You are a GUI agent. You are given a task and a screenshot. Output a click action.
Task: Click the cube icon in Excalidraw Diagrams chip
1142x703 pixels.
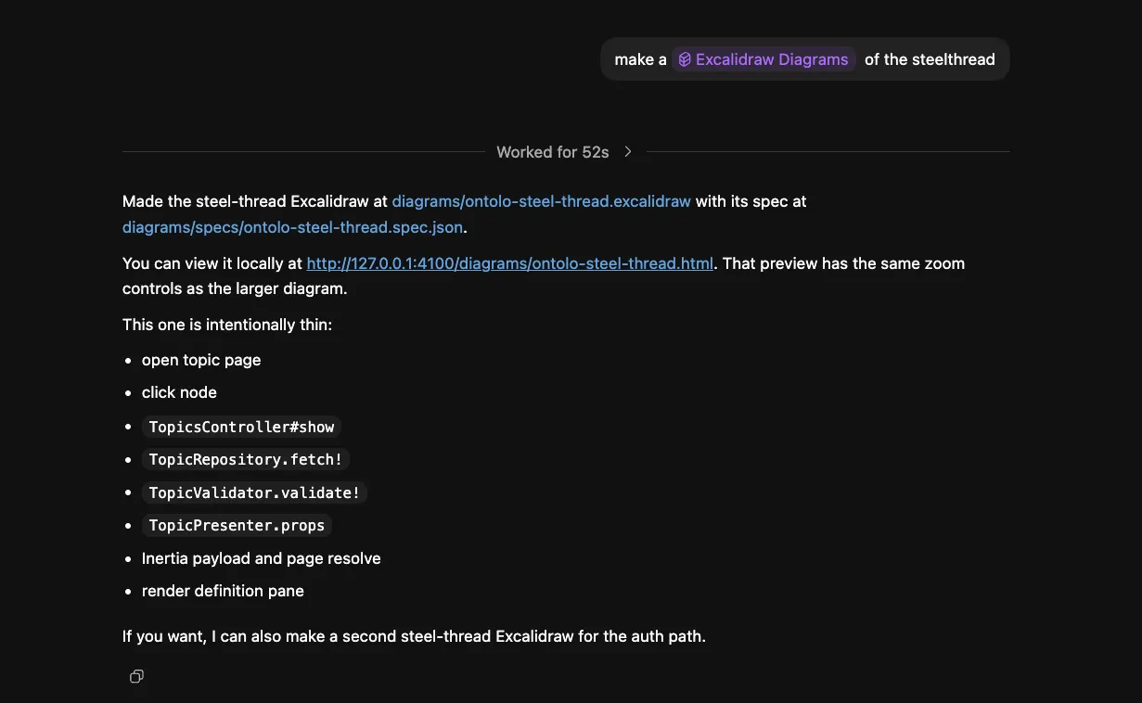[685, 59]
